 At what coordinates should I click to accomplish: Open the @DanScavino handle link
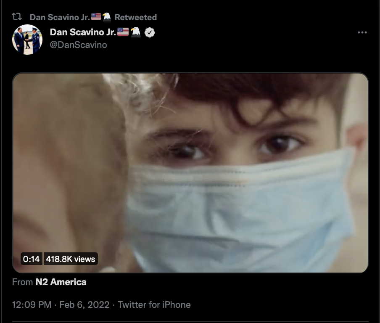tap(78, 45)
